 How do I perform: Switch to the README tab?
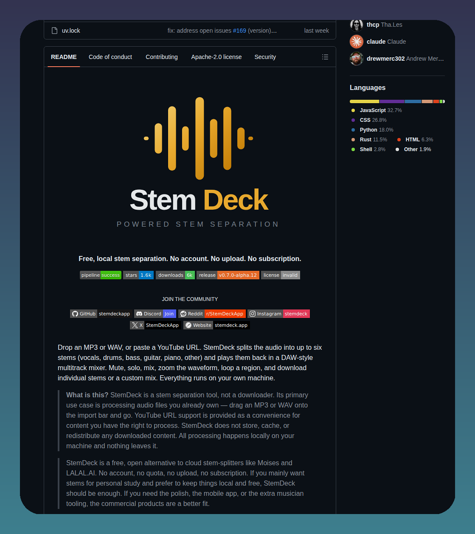tap(64, 57)
